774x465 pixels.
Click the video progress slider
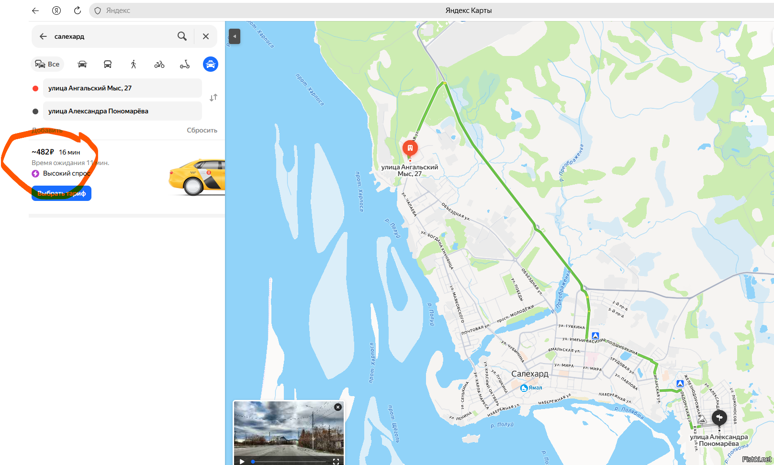[x=289, y=462]
